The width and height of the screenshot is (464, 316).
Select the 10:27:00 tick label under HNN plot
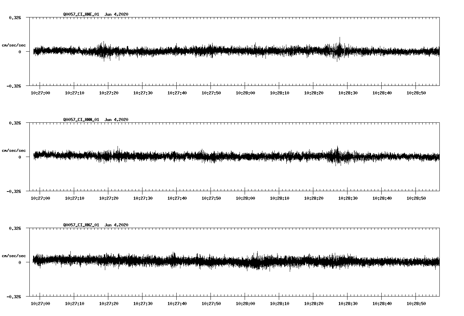[40, 198]
